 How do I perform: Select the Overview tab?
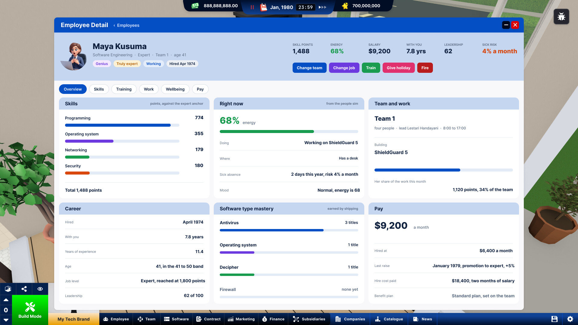(73, 89)
